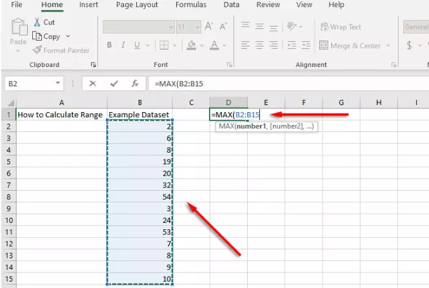
Task: Switch to Home ribbon tab
Action: pos(52,5)
